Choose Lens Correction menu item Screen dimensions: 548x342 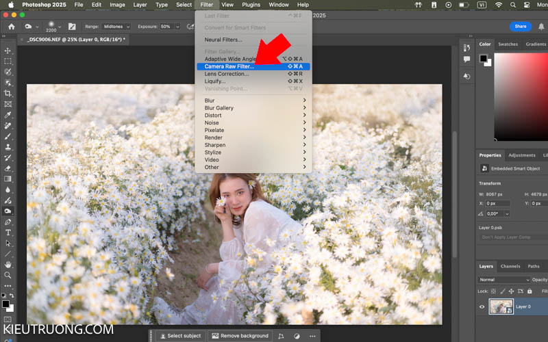253,74
